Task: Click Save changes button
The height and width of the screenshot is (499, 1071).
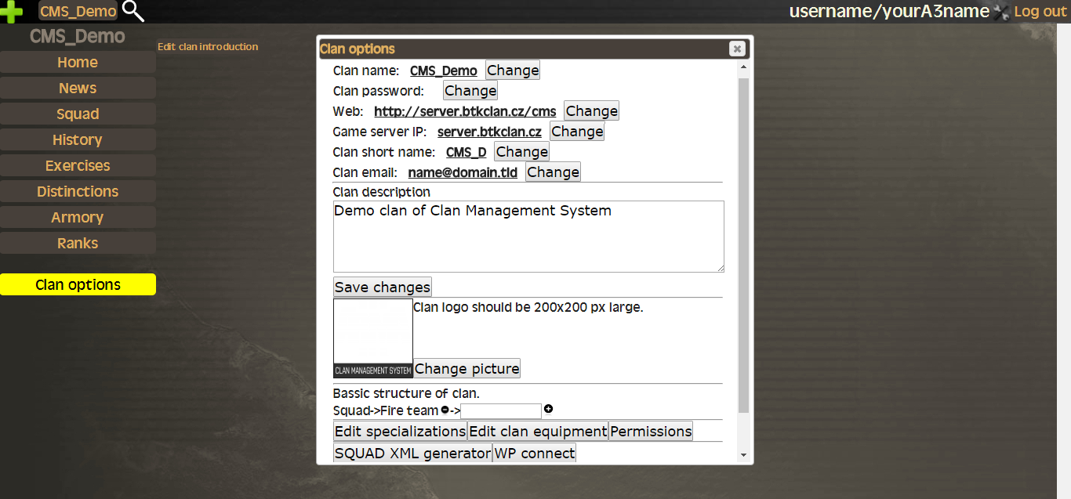Action: coord(383,287)
